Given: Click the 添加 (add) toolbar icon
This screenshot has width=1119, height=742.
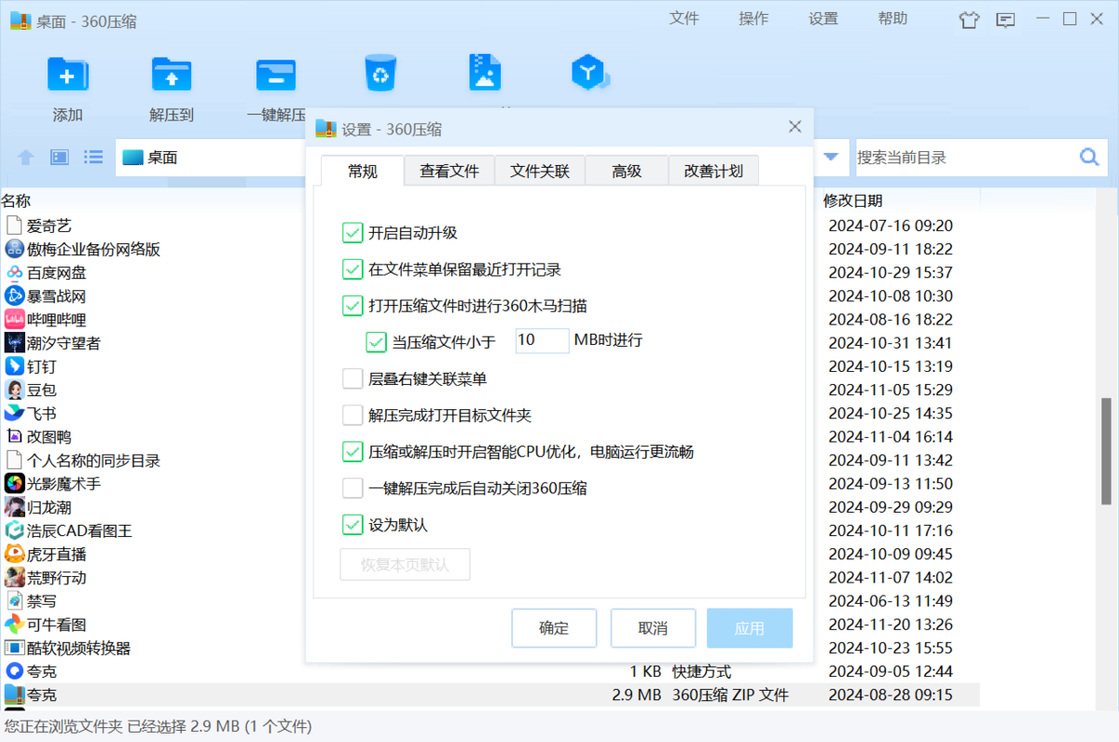Looking at the screenshot, I should pos(68,74).
